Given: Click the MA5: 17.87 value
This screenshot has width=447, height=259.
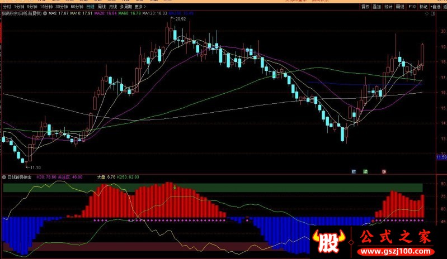Looking at the screenshot, I should (58, 13).
